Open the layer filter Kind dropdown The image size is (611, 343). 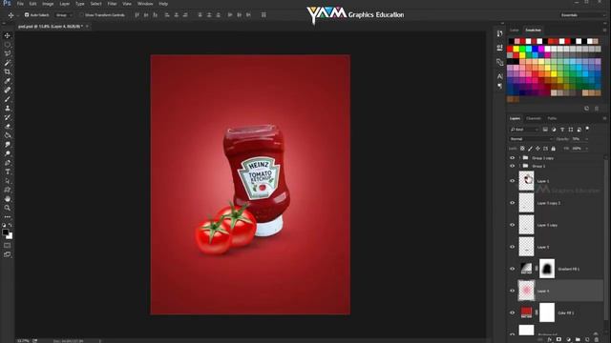tap(524, 130)
